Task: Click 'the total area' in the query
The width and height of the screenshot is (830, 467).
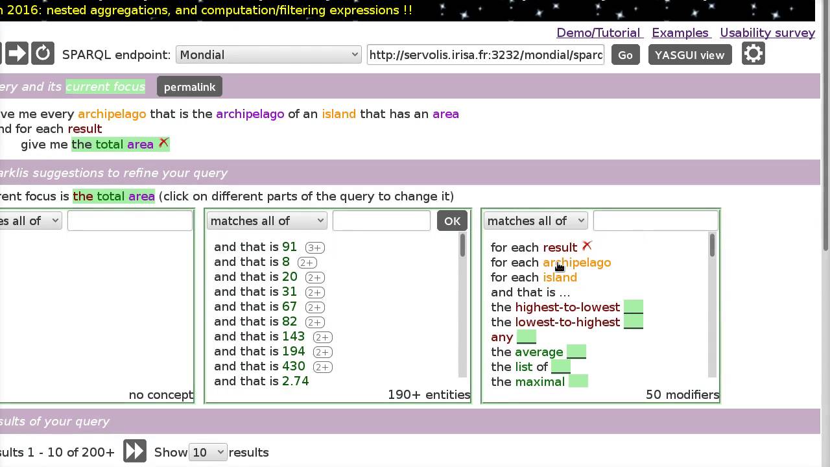Action: 112,144
